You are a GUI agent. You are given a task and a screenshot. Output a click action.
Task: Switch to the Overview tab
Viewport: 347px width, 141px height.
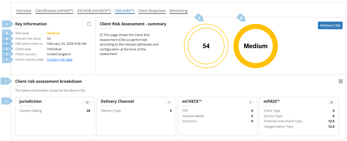[x=24, y=11]
